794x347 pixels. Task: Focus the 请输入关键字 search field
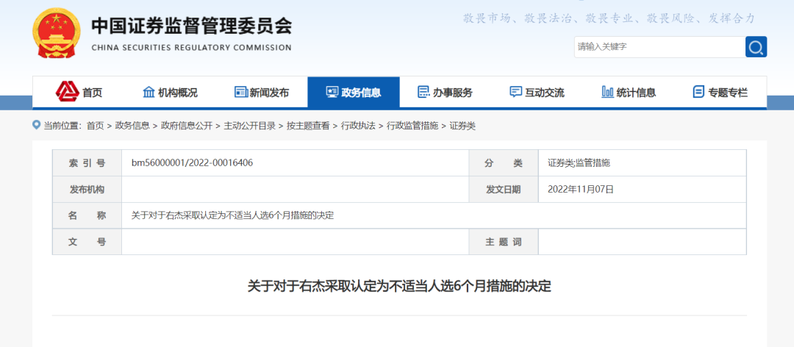[659, 47]
